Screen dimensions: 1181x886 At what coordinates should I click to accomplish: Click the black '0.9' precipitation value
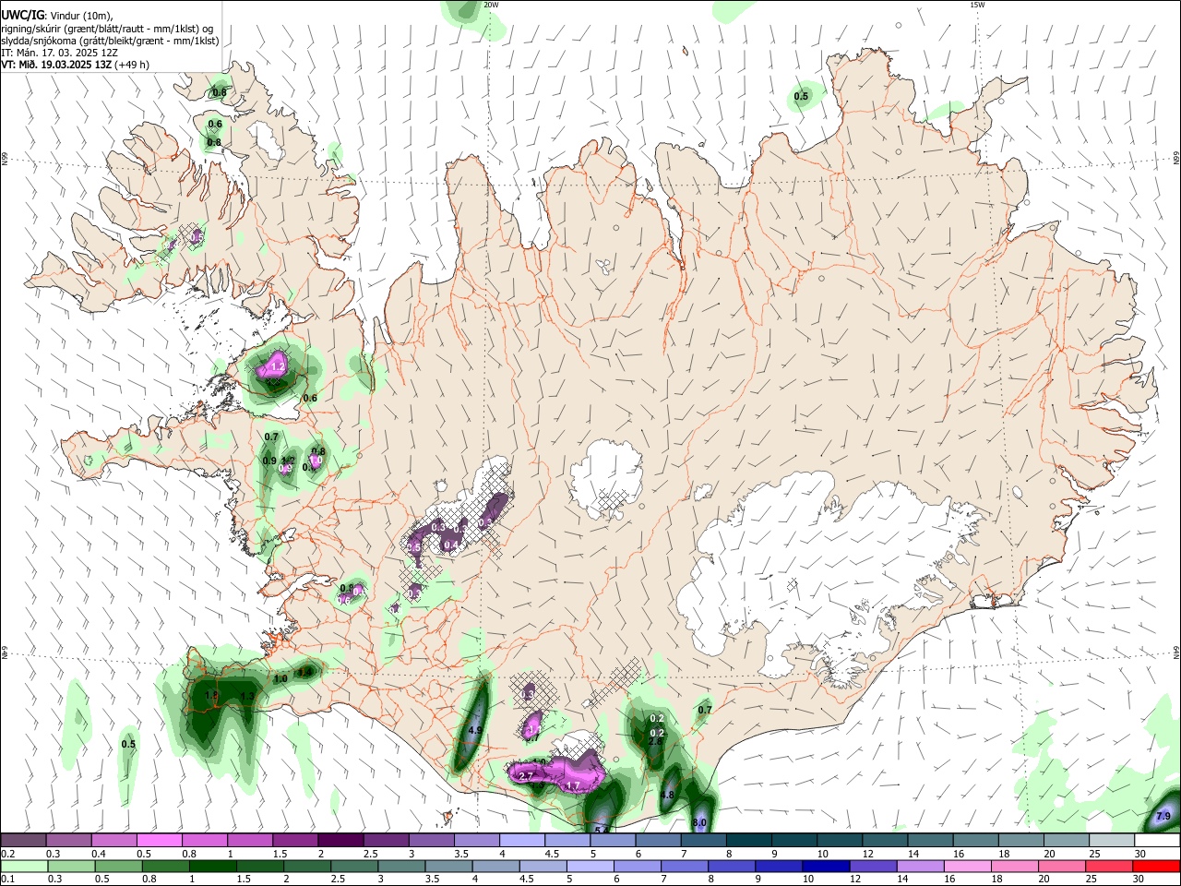pyautogui.click(x=269, y=461)
